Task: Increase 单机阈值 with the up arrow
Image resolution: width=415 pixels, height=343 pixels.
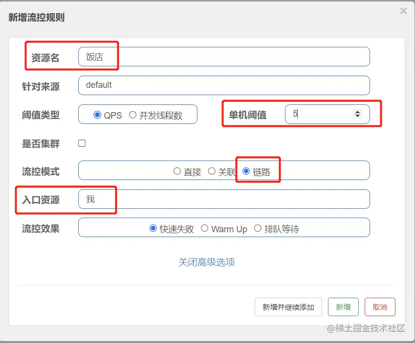Action: 358,112
